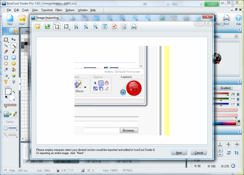The image size is (244, 175).
Task: Click the red checkmark icon in Image Importing toolbar
Action: pos(114,26)
